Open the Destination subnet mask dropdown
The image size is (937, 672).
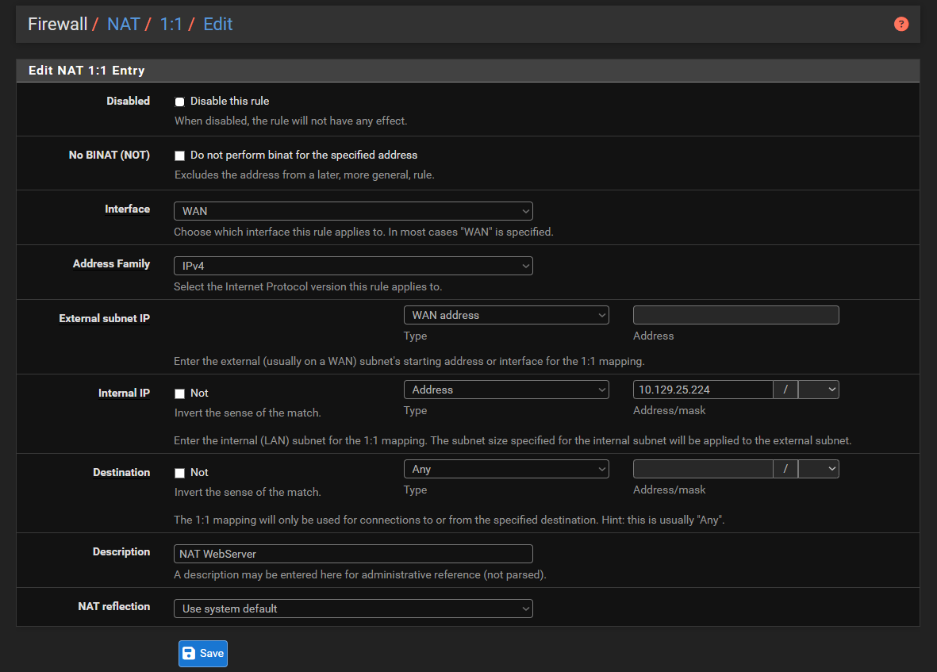[818, 469]
